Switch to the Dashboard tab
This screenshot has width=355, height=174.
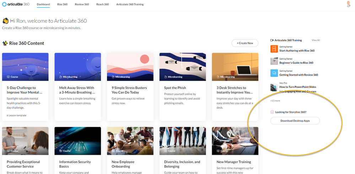tap(43, 4)
